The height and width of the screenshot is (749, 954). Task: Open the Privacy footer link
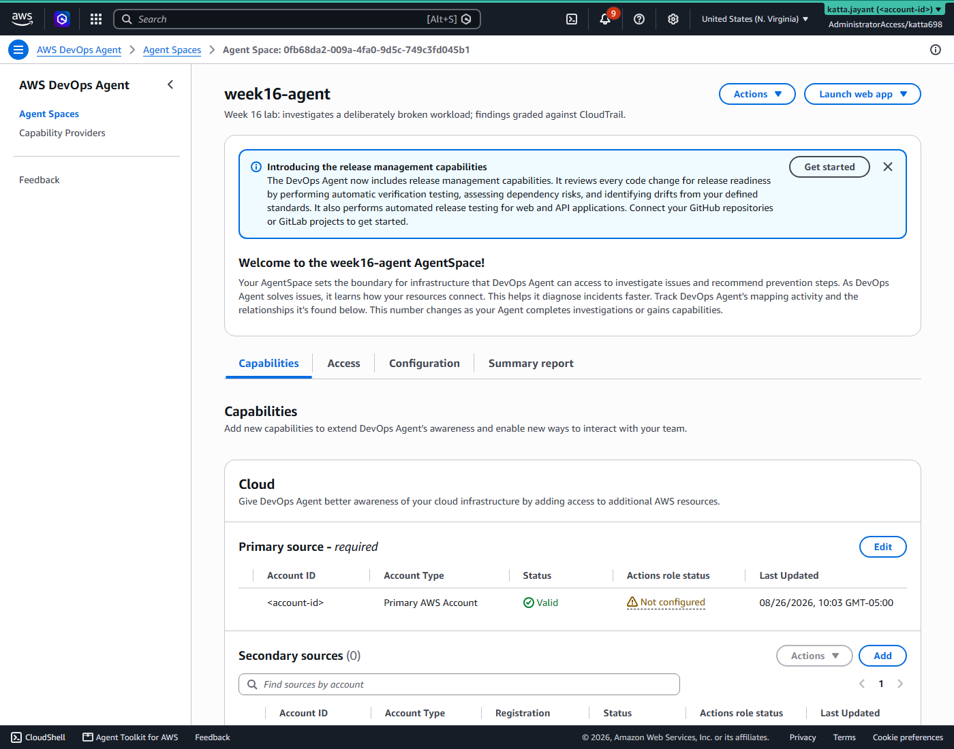(803, 737)
